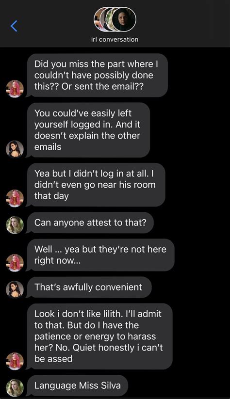Open the group avatar cluster at top

click(115, 19)
